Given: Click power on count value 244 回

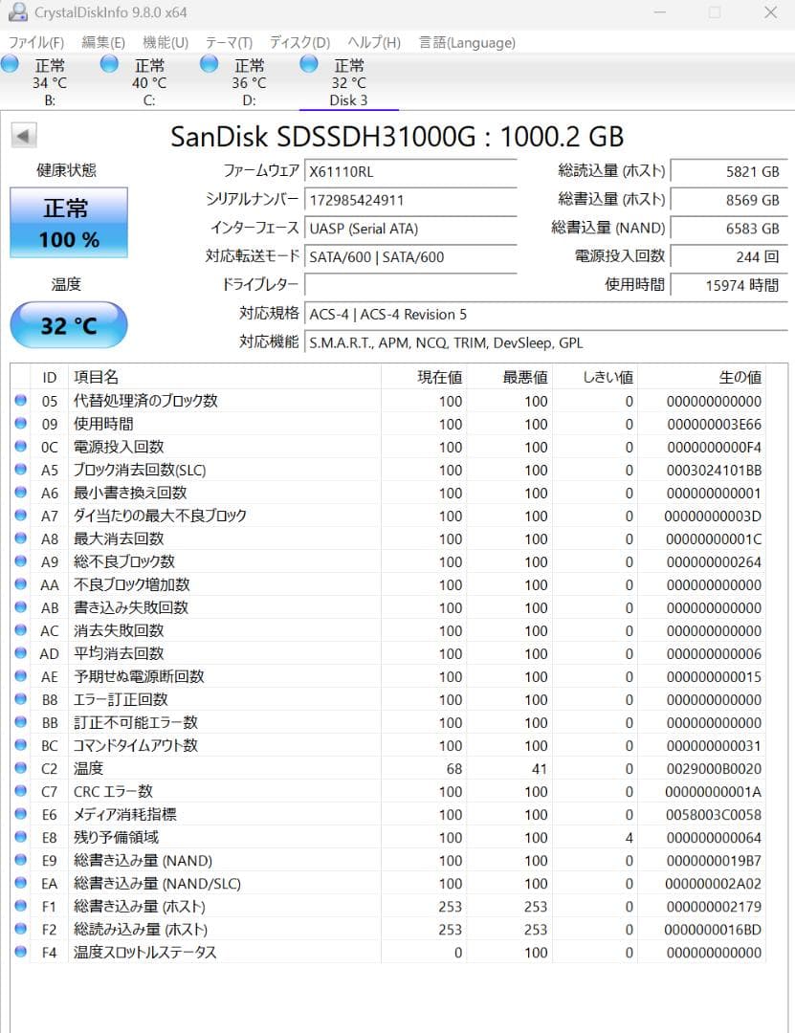Looking at the screenshot, I should pos(729,257).
